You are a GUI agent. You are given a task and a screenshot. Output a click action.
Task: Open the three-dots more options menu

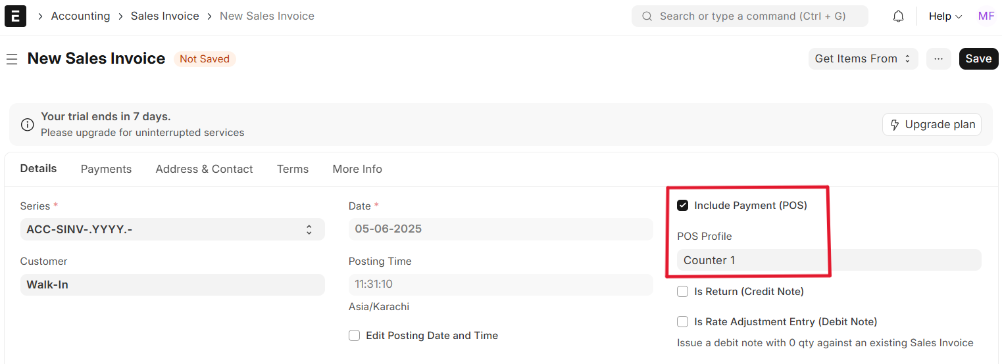(938, 58)
